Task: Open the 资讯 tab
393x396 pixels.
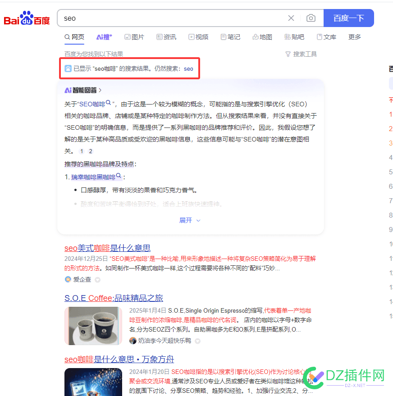Action: (166, 37)
